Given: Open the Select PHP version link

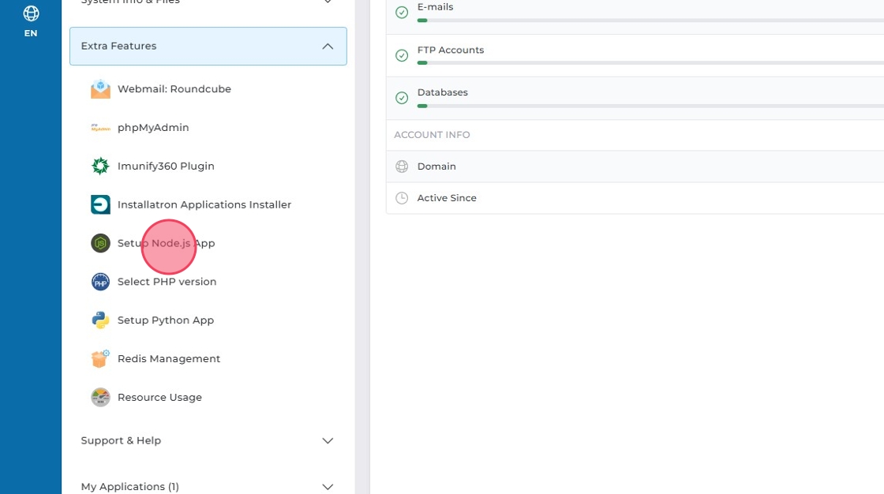Looking at the screenshot, I should tap(167, 282).
